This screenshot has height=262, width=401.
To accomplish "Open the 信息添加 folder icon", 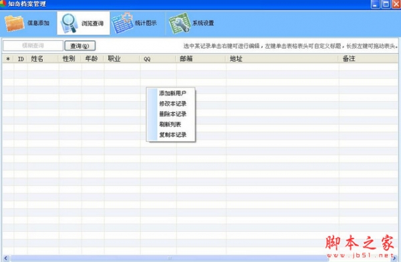I will click(x=15, y=23).
